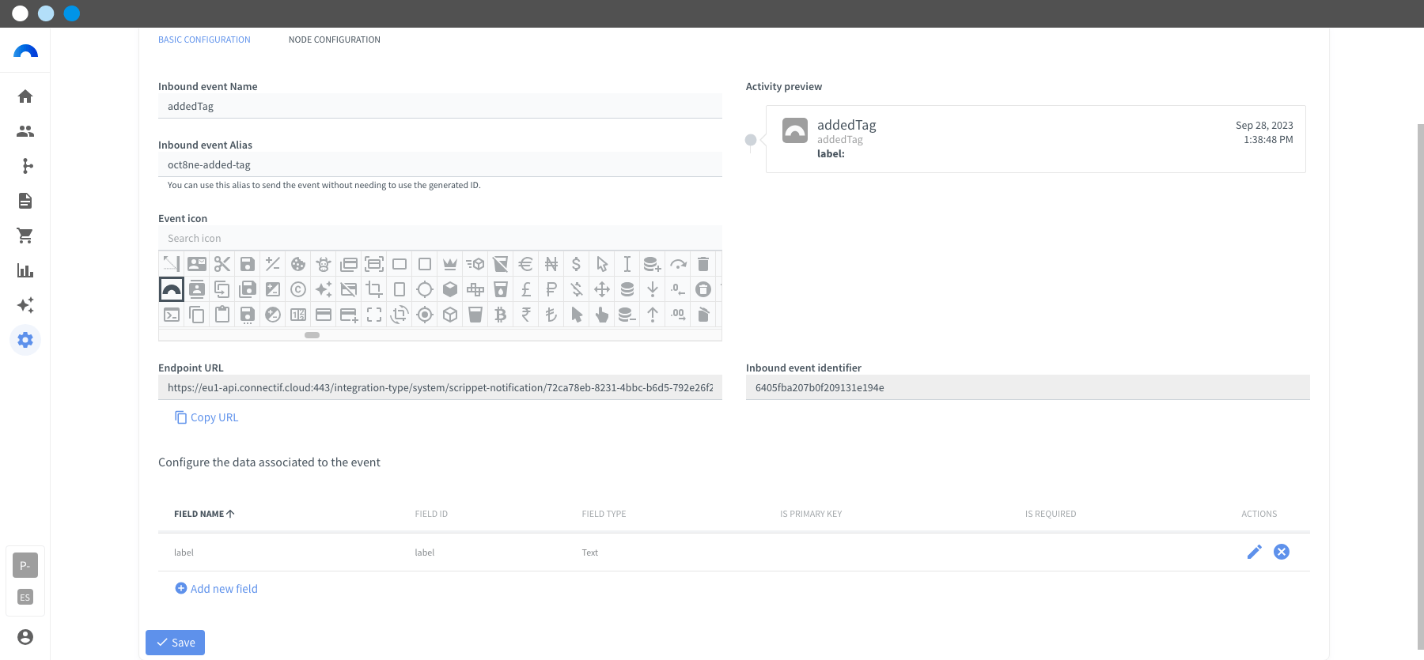The image size is (1424, 660).
Task: Click the Inbound event Name input
Action: point(440,107)
